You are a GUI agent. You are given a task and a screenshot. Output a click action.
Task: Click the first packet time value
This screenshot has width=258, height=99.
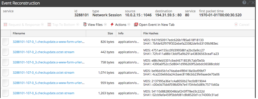pos(220,15)
